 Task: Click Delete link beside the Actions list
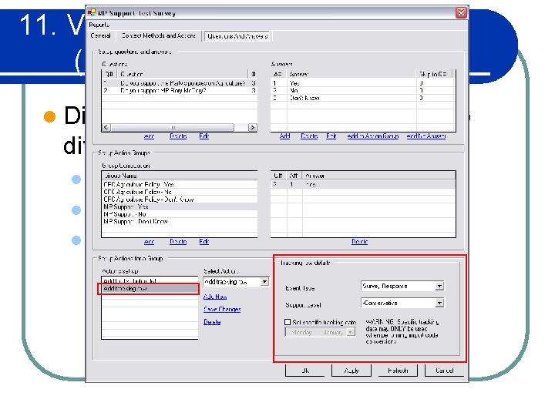click(x=212, y=322)
